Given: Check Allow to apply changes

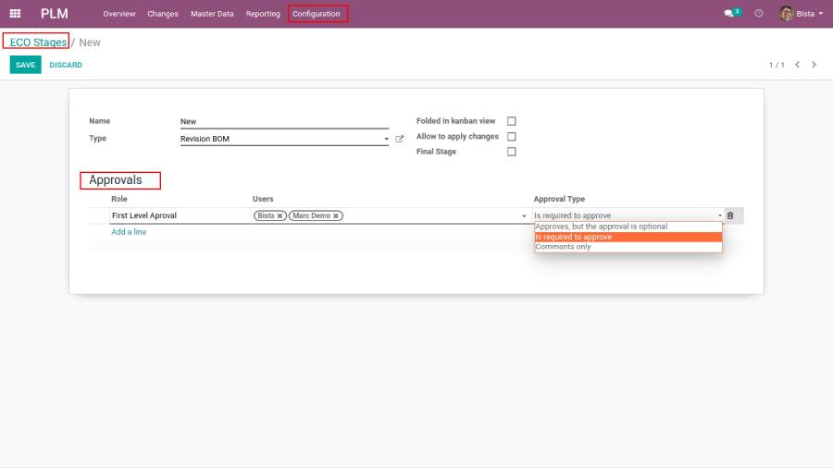Looking at the screenshot, I should coord(511,137).
